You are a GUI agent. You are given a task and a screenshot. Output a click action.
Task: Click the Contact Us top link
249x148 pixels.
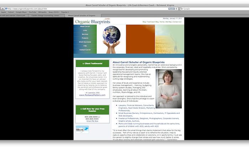pyautogui.click(x=177, y=22)
